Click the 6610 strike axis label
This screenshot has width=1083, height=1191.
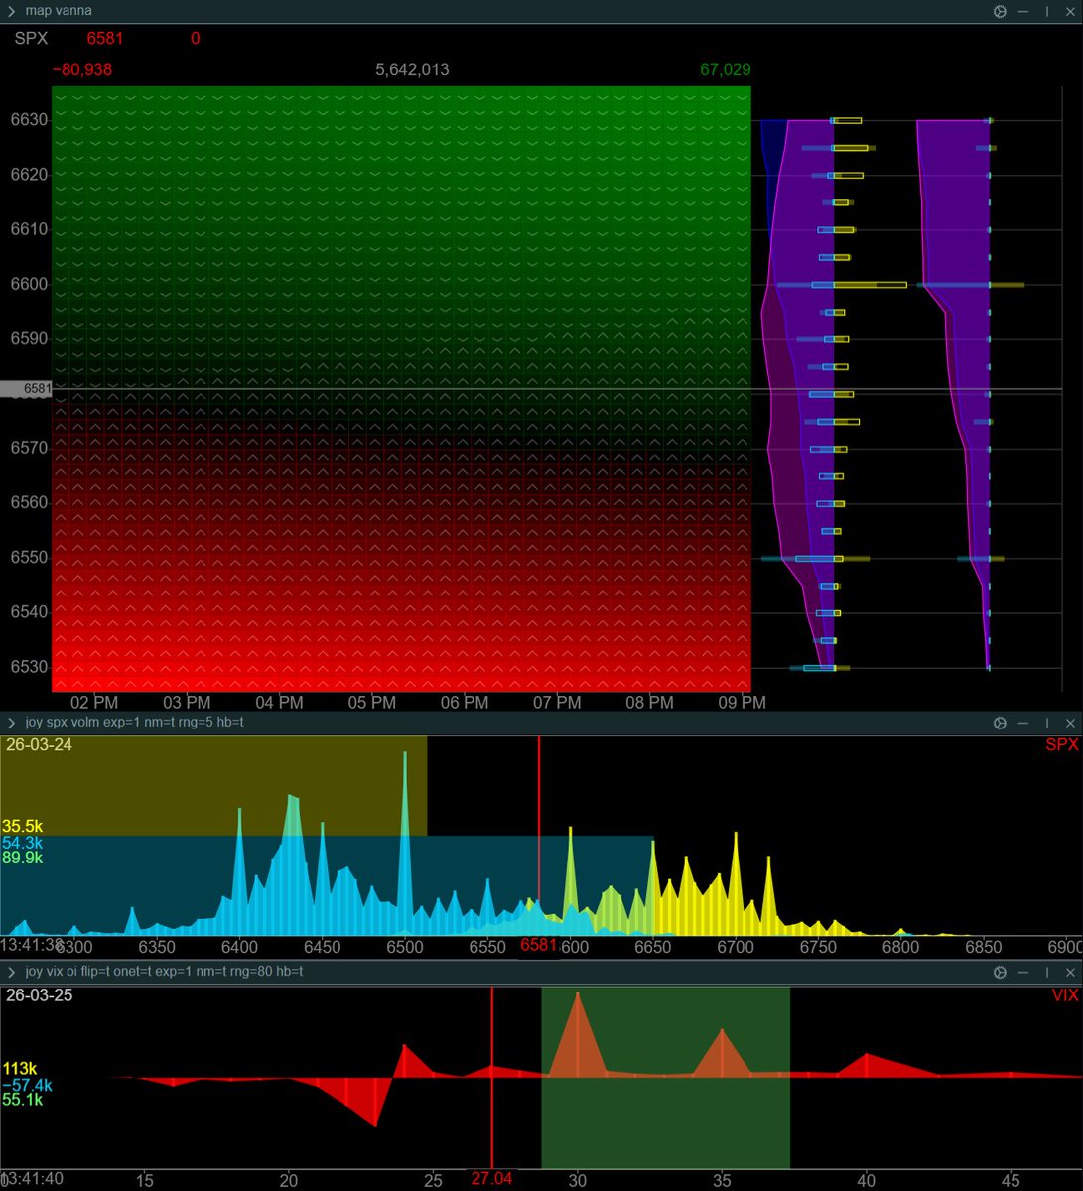coord(29,229)
